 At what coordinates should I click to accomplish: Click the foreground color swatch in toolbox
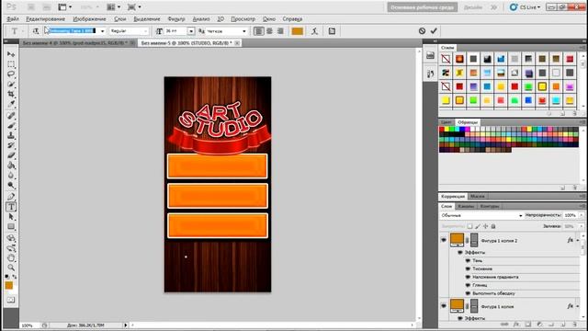tap(9, 286)
